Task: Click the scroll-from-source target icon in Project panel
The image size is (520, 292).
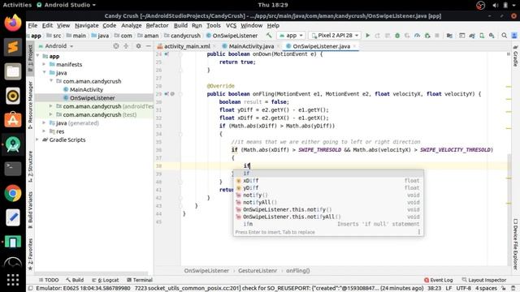Action: [x=116, y=46]
